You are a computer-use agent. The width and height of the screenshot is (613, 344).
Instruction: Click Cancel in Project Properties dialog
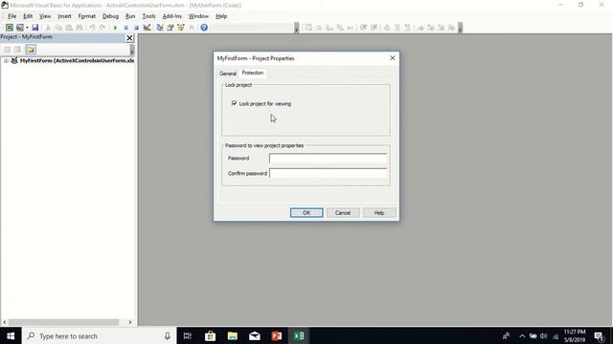point(343,212)
